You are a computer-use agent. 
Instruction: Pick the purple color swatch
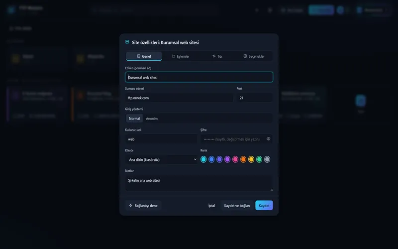point(227,159)
